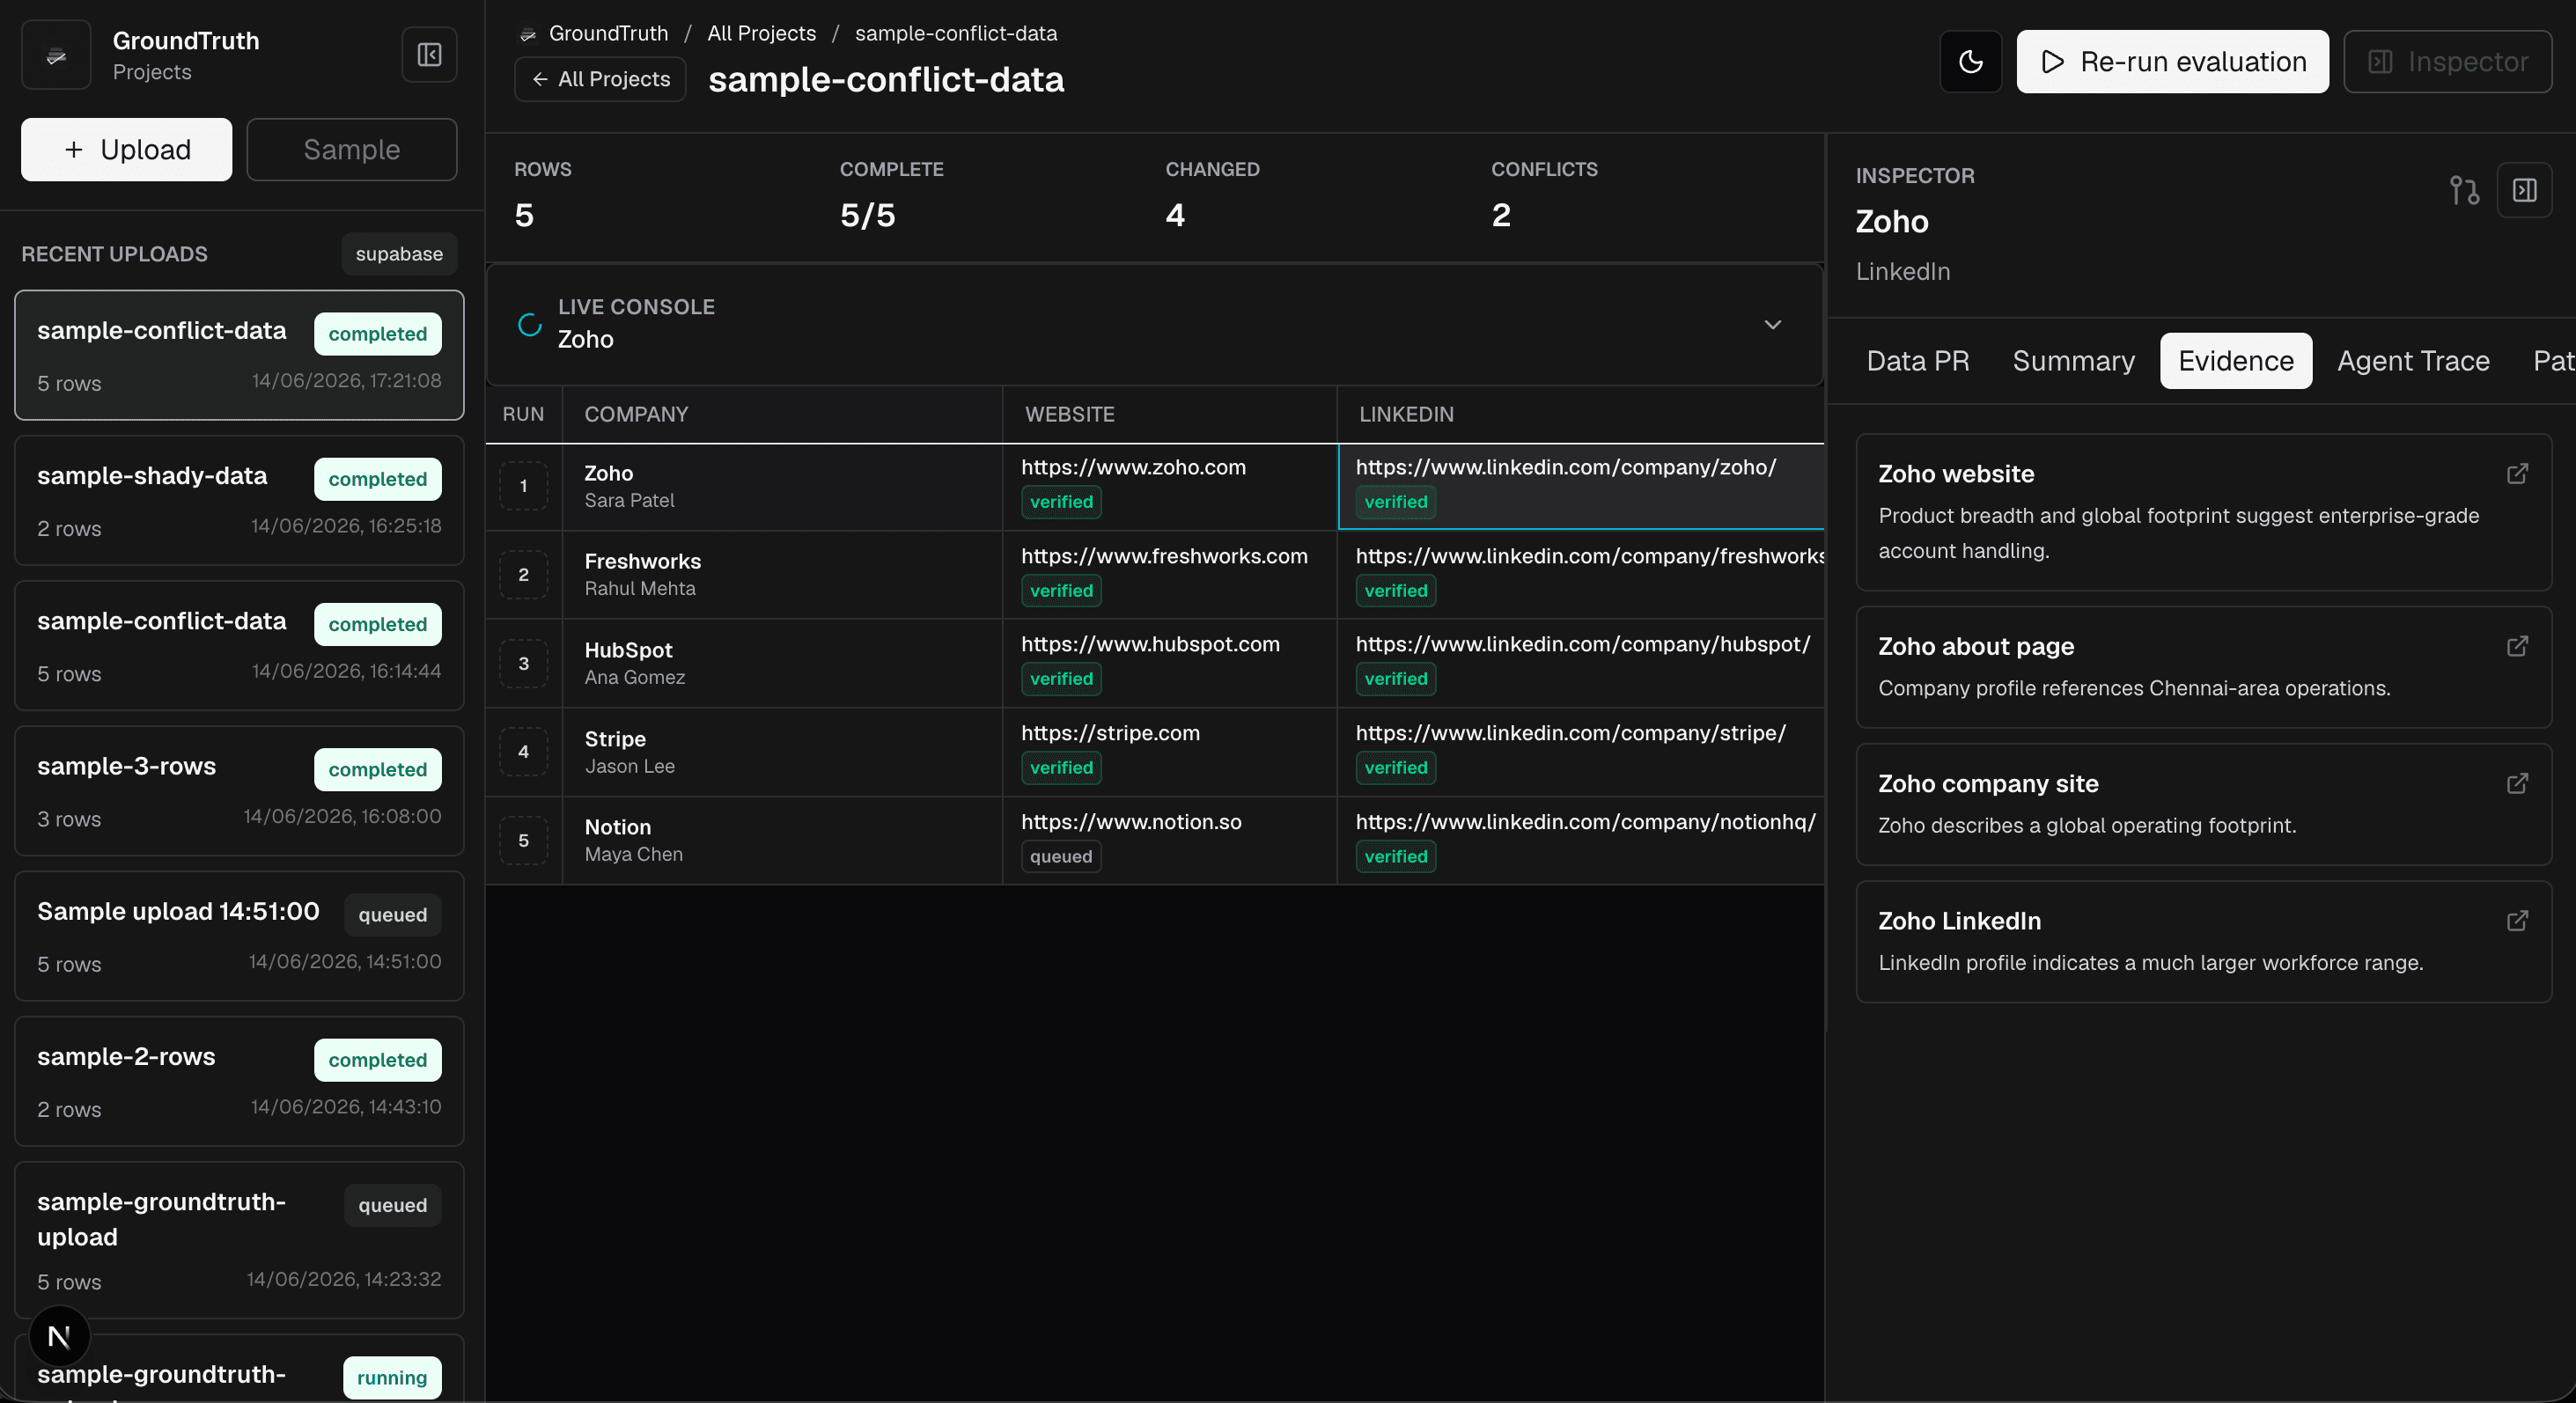Click Pat tab at panel edge
2576x1403 pixels.
tap(2553, 361)
